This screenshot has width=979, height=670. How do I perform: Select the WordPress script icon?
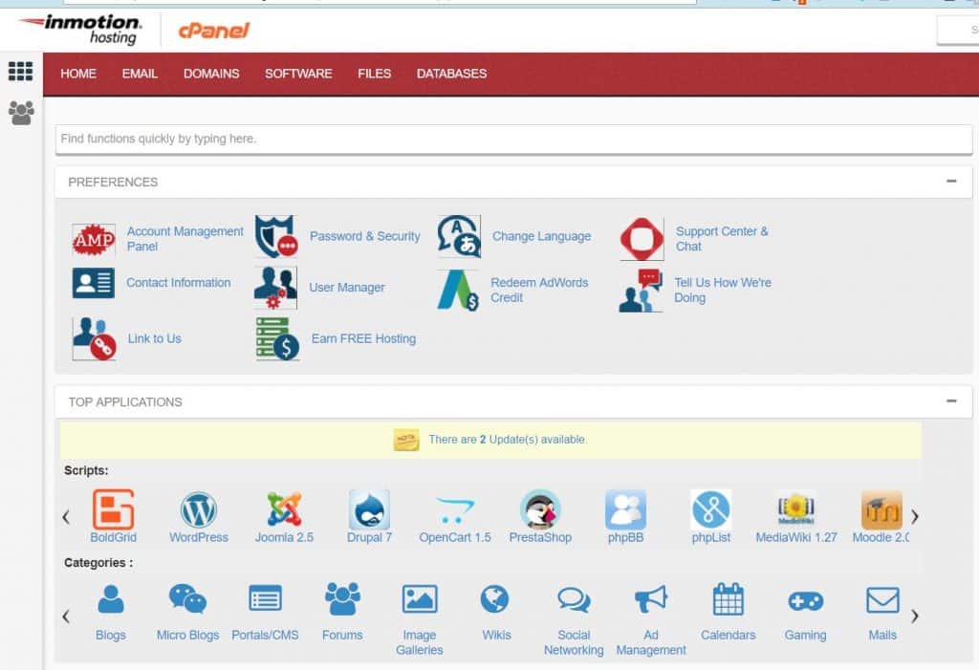click(199, 509)
